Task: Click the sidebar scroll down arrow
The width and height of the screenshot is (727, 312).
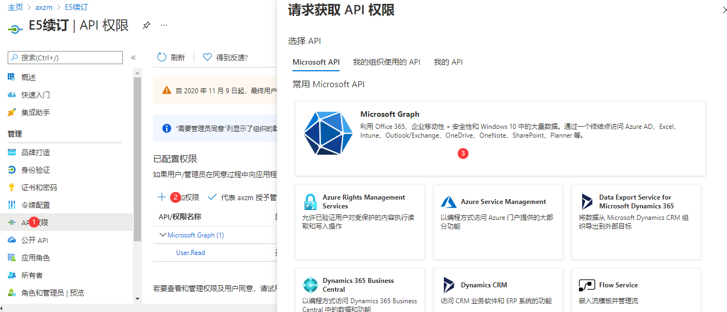Action: point(137,299)
